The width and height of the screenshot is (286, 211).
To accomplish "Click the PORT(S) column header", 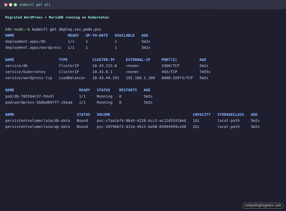I will pyautogui.click(x=169, y=60).
